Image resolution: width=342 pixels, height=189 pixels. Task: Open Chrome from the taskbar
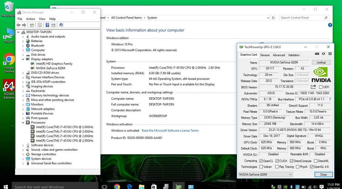(117, 187)
